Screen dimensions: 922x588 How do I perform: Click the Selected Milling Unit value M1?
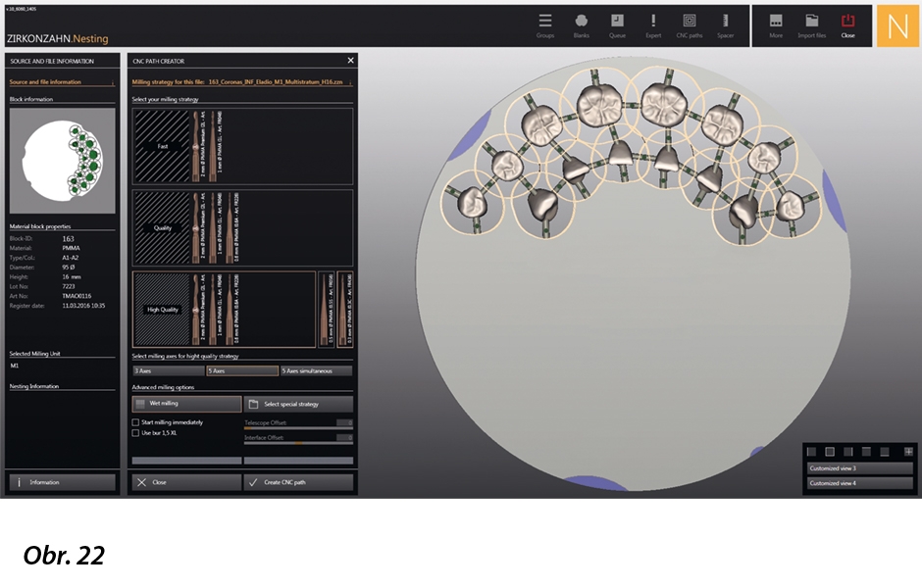click(15, 366)
